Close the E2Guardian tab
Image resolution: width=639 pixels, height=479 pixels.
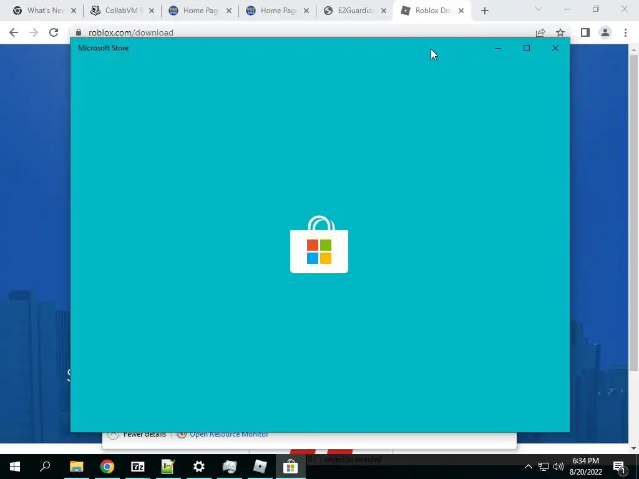coord(384,11)
